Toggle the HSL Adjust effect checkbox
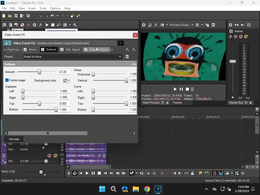Viewport: 260px width, 195px height. click(62, 50)
